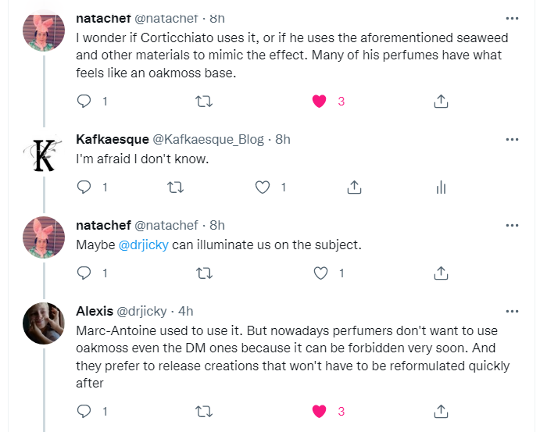The image size is (540, 432).
Task: Reply to natachef's Corticchiato tweet
Action: [86, 101]
